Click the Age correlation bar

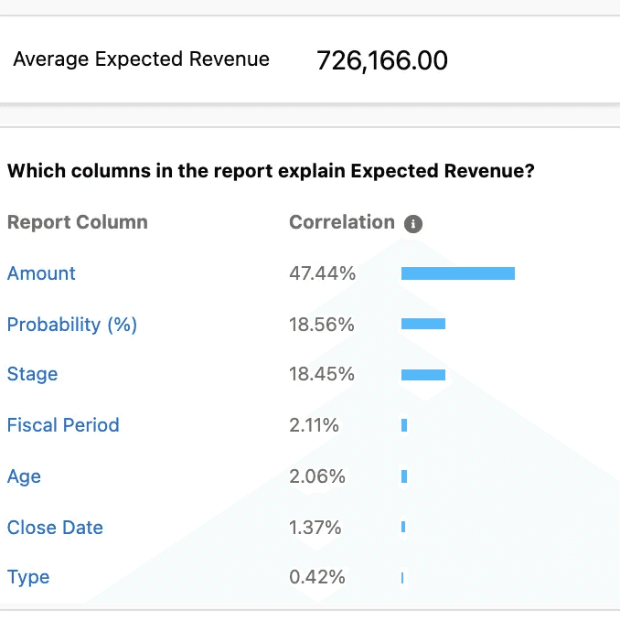404,476
